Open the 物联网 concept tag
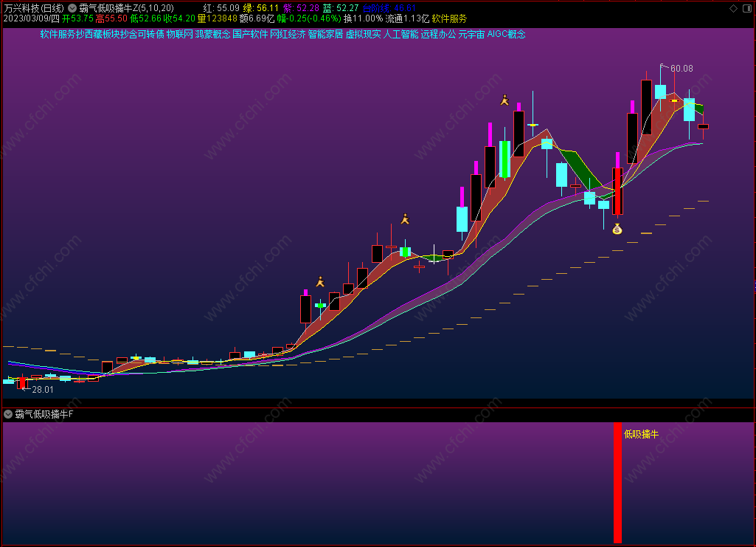This screenshot has height=547, width=756. coord(180,34)
